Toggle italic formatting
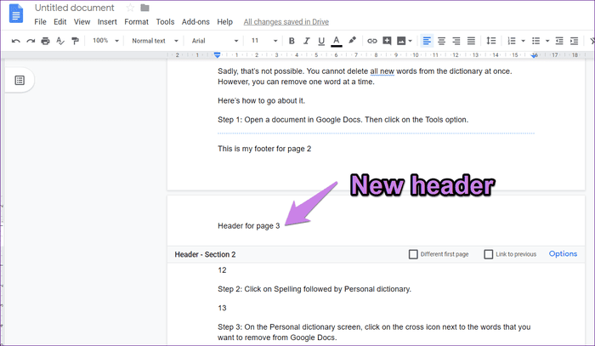The width and height of the screenshot is (595, 346). (x=307, y=41)
